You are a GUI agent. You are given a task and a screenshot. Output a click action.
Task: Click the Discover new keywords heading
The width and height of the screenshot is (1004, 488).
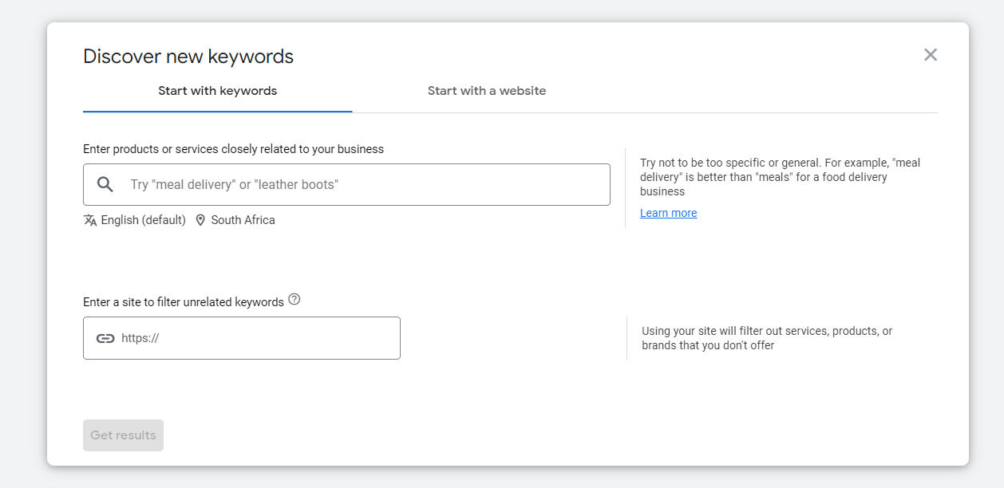(188, 57)
